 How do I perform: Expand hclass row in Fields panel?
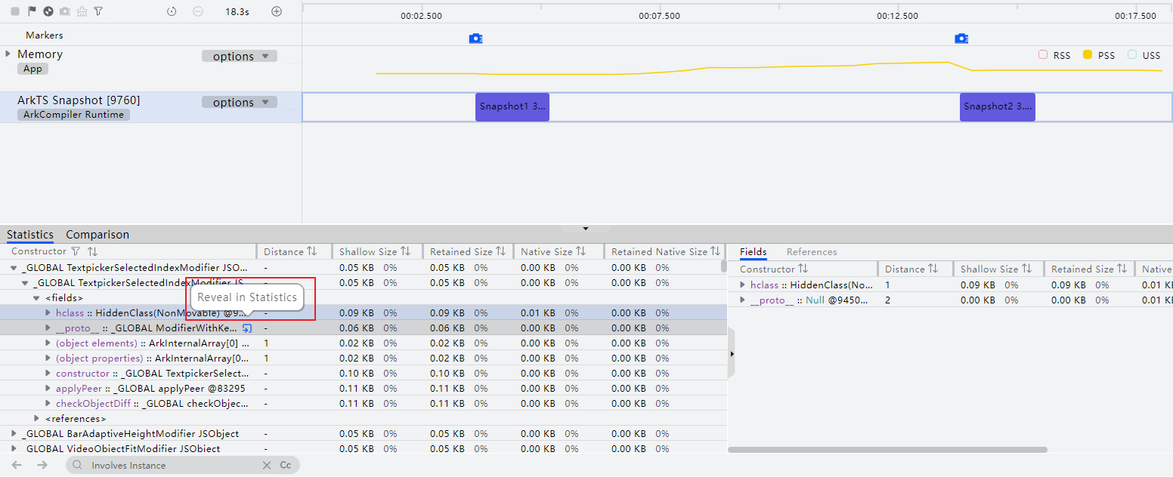[x=743, y=285]
